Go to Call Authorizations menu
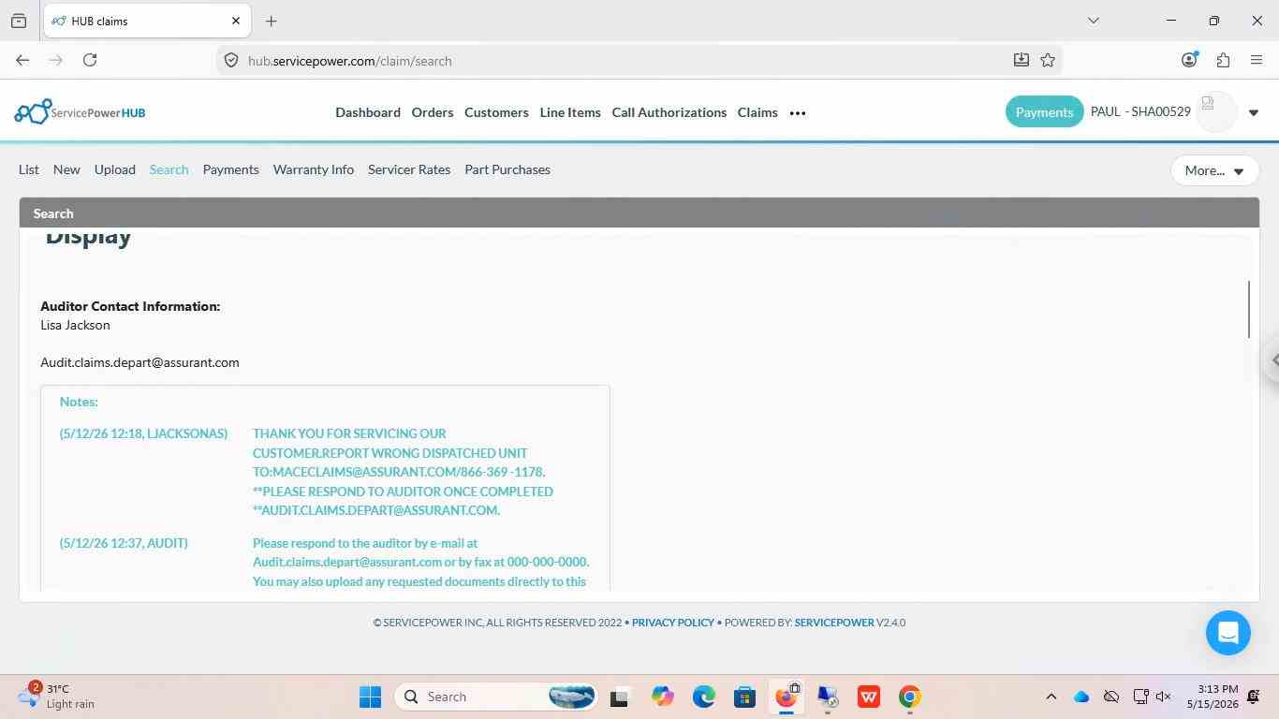 click(x=669, y=112)
